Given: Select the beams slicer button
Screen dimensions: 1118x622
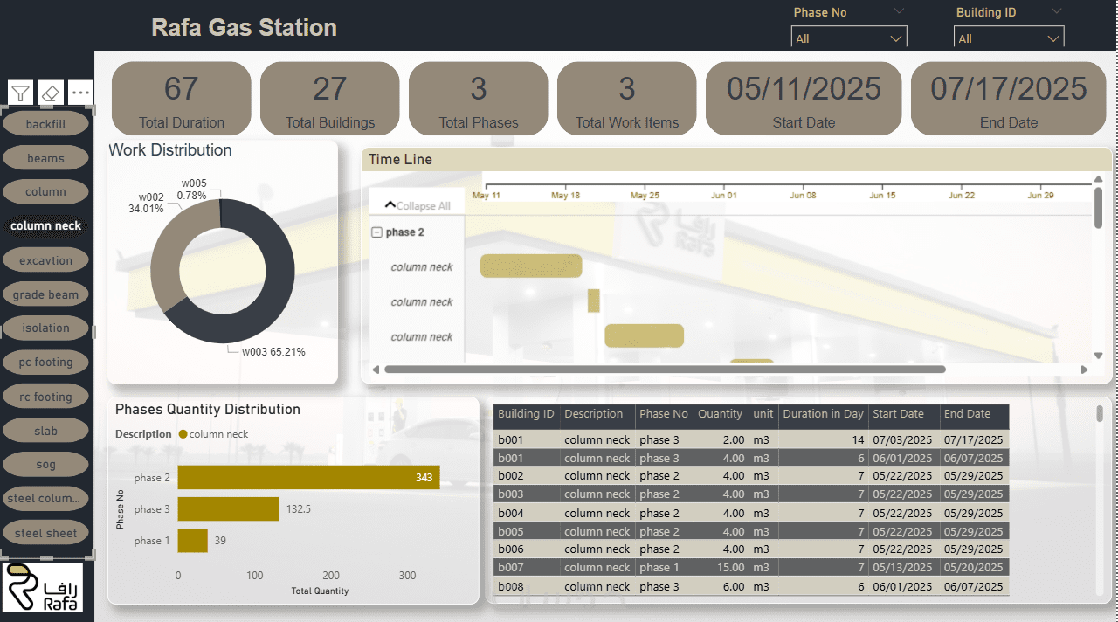Looking at the screenshot, I should click(x=46, y=158).
